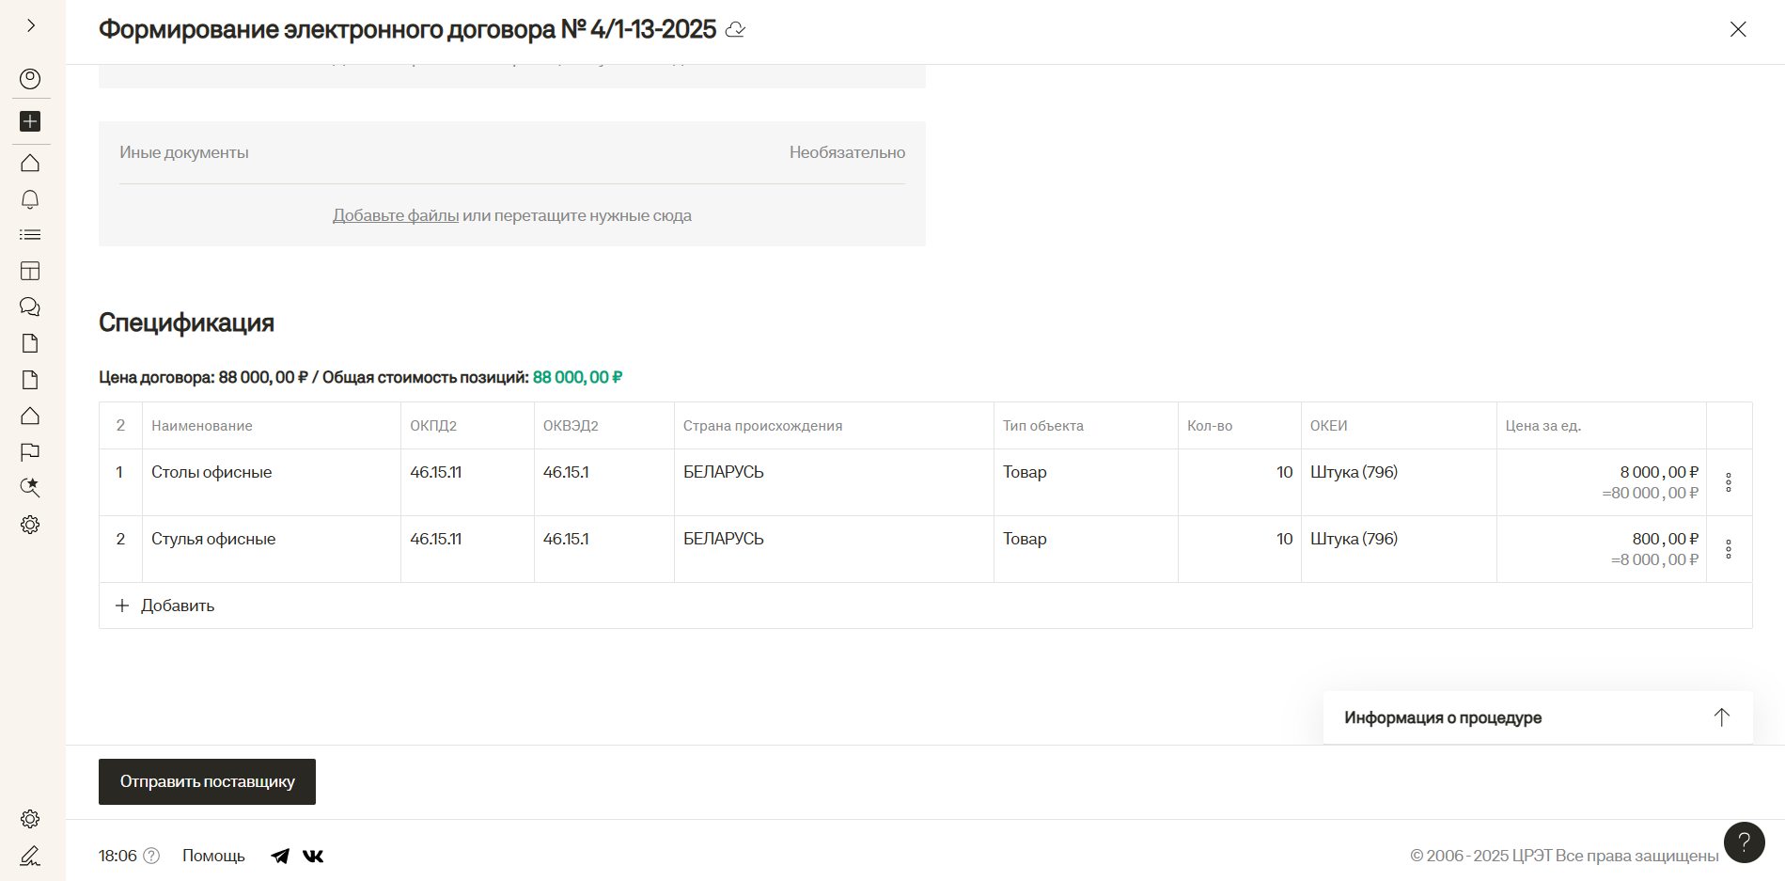Open the user profile icon in sidebar
The width and height of the screenshot is (1785, 881).
[x=30, y=79]
